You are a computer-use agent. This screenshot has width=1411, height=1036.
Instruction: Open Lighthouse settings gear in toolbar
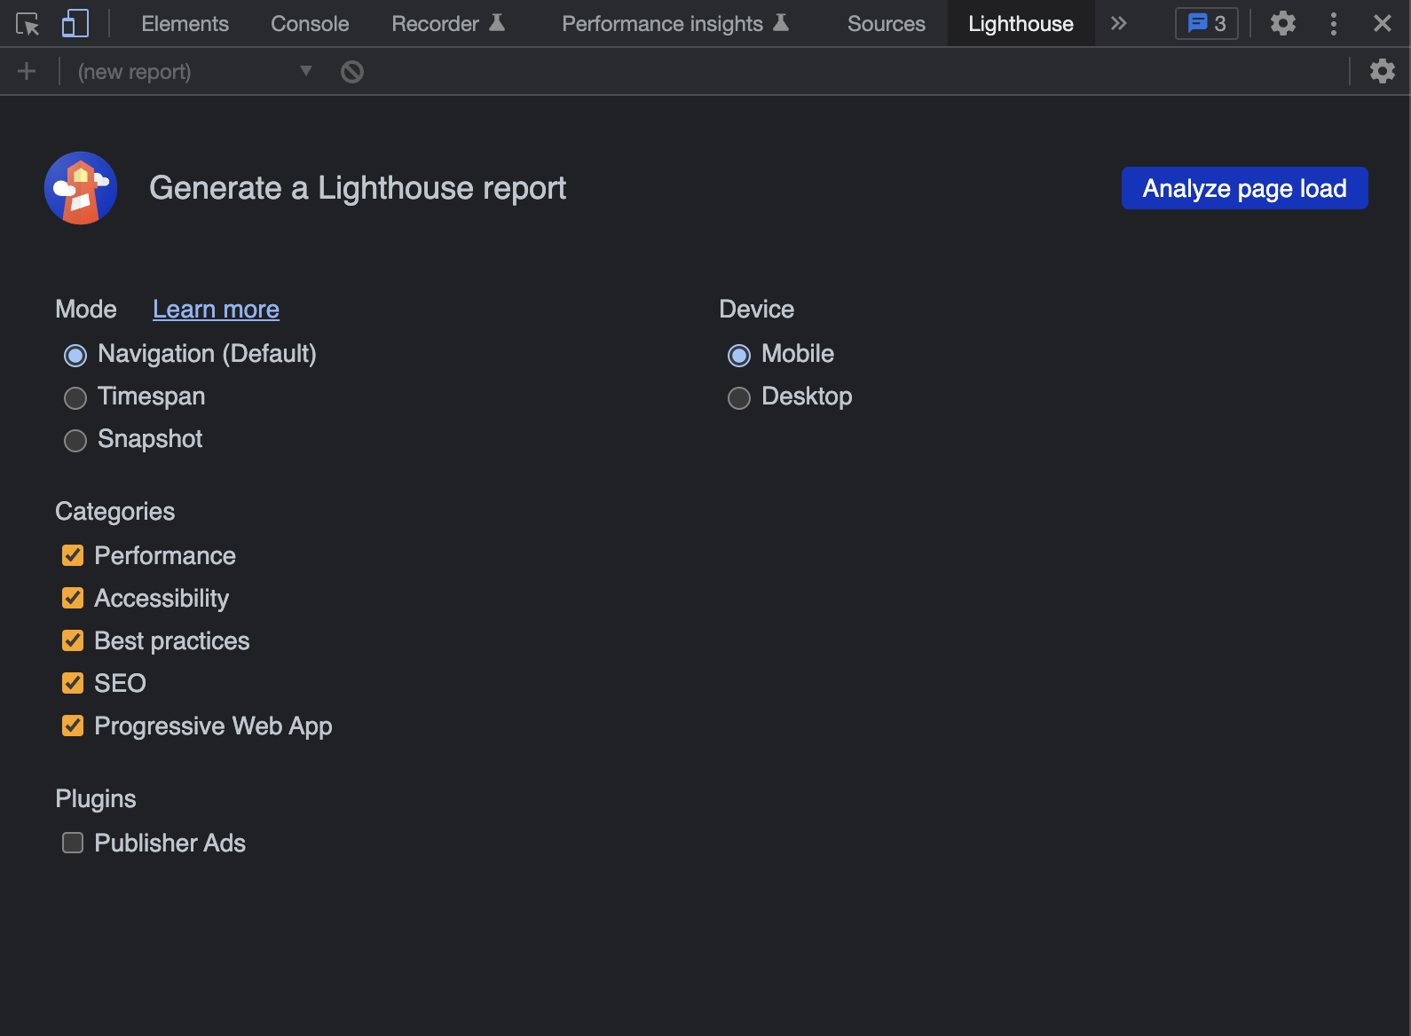pyautogui.click(x=1382, y=71)
